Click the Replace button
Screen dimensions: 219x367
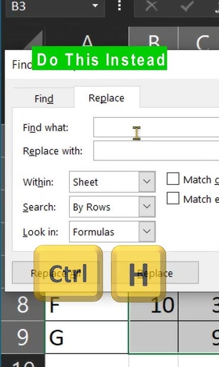[155, 273]
